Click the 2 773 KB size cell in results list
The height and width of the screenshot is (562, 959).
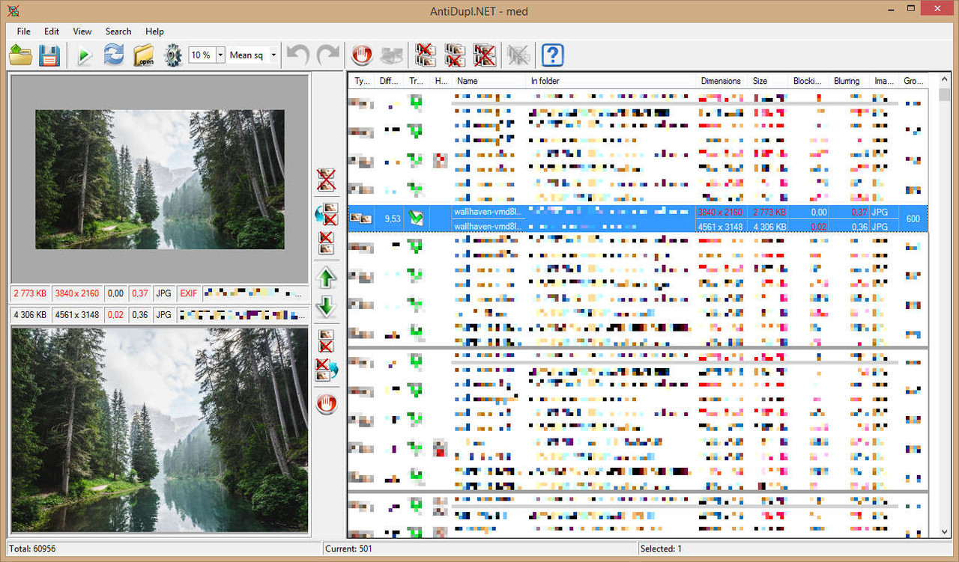[x=769, y=212]
